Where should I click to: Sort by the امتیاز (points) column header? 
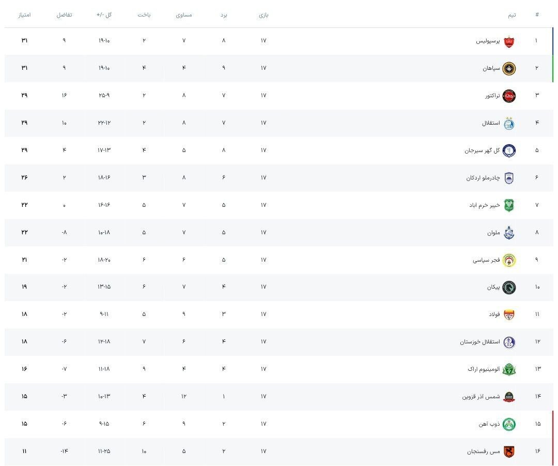tap(24, 15)
